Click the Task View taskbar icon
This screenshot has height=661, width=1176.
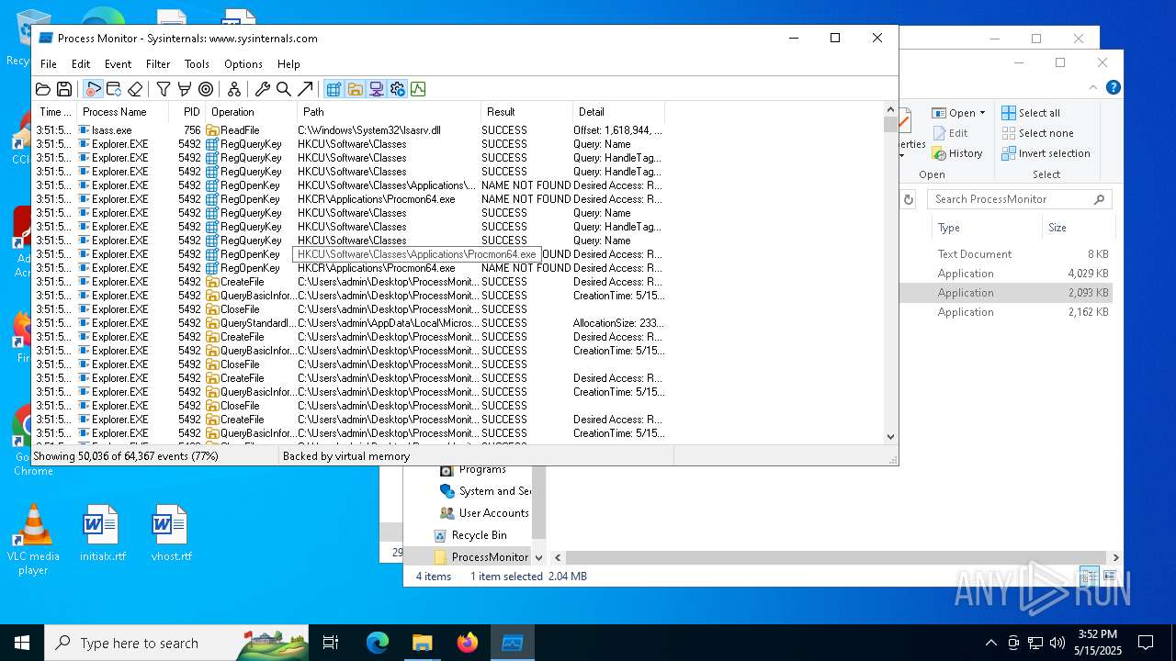tap(331, 643)
